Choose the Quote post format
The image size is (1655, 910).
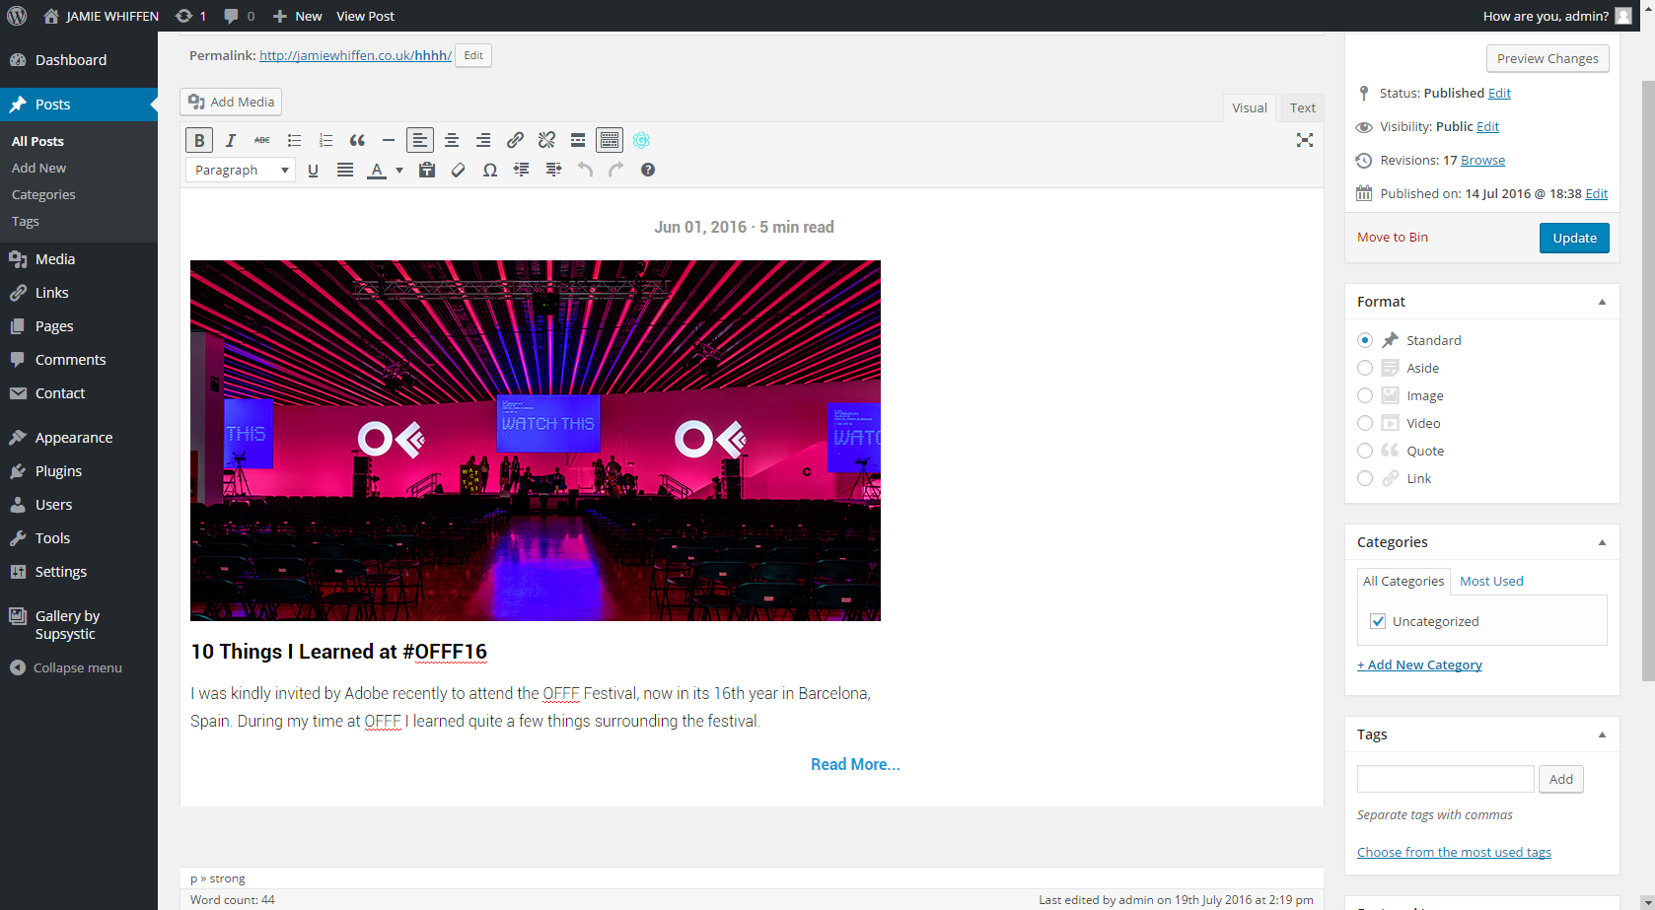pos(1365,451)
